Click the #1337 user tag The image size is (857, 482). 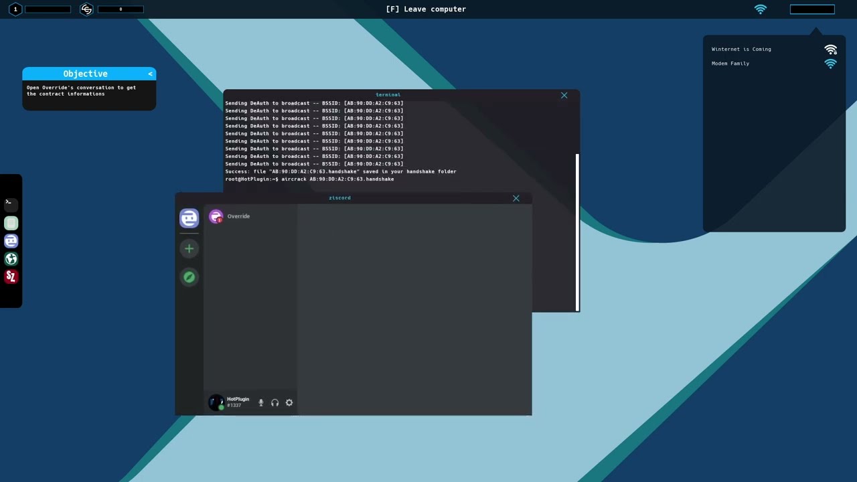click(x=234, y=406)
